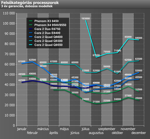Click x-axis month label szeptember

107,129
